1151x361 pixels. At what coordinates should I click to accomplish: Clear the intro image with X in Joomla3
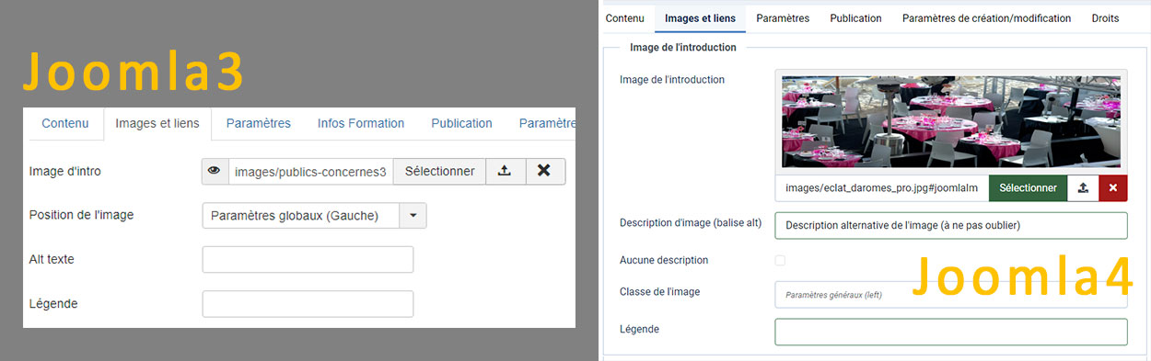coord(544,172)
